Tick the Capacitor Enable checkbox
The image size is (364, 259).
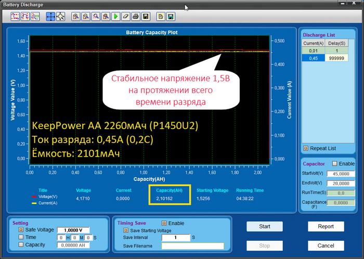335,163
